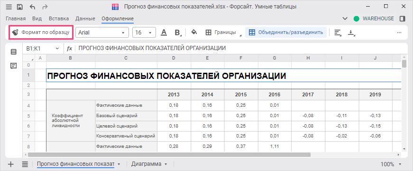Switch to the Вставка tab
The height and width of the screenshot is (171, 413).
click(x=59, y=18)
